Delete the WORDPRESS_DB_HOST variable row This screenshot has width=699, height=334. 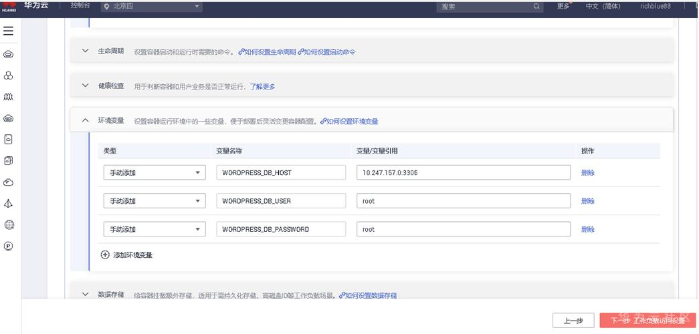tap(587, 173)
